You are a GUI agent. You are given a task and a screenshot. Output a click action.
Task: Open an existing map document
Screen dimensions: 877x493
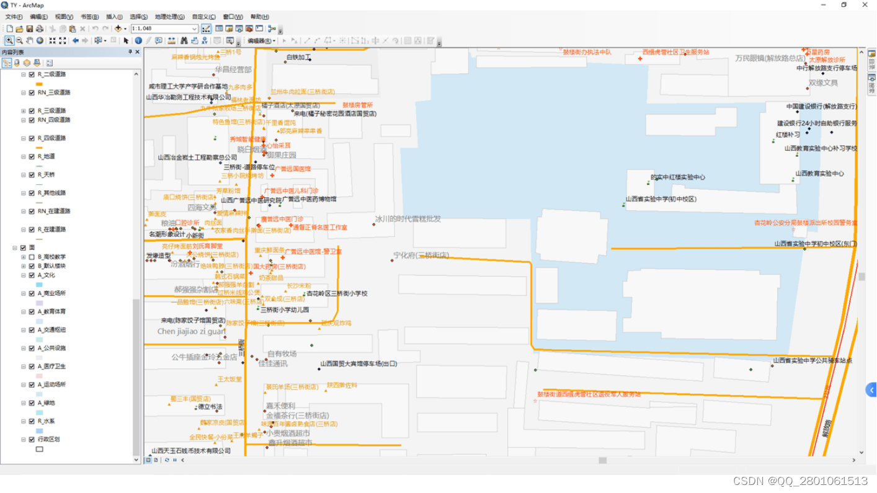(x=20, y=29)
